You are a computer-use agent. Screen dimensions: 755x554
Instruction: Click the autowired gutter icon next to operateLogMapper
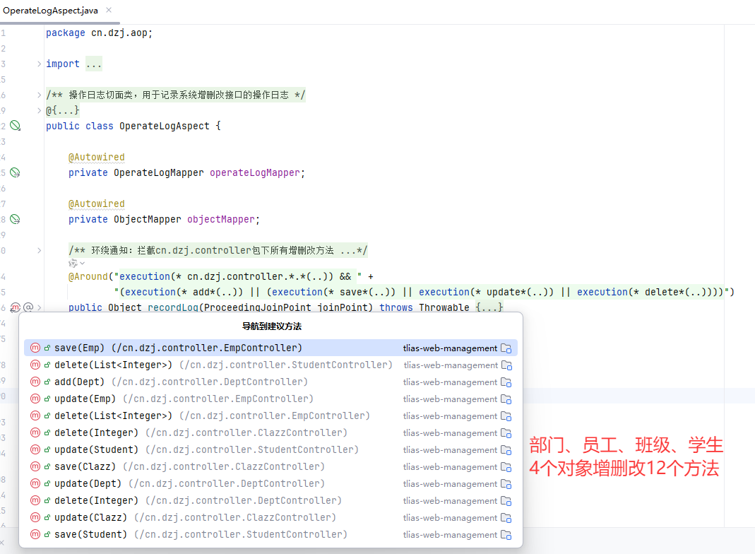tap(15, 172)
